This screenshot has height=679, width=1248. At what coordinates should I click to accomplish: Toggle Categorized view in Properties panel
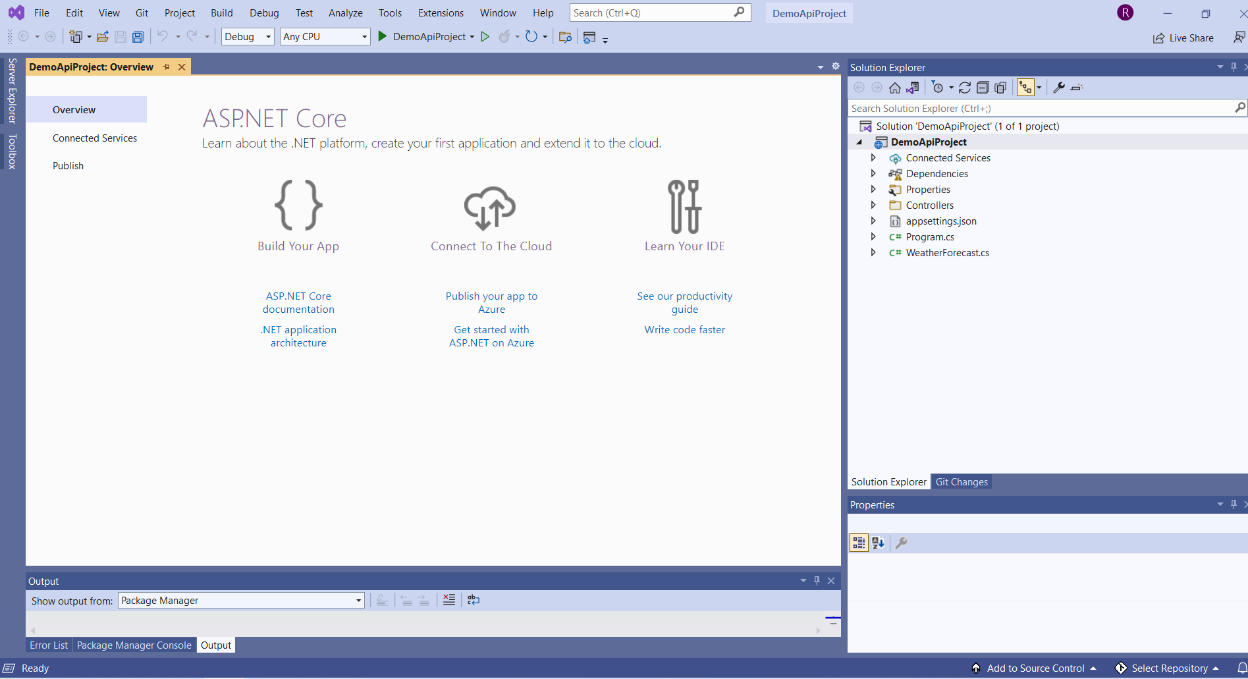(x=859, y=543)
